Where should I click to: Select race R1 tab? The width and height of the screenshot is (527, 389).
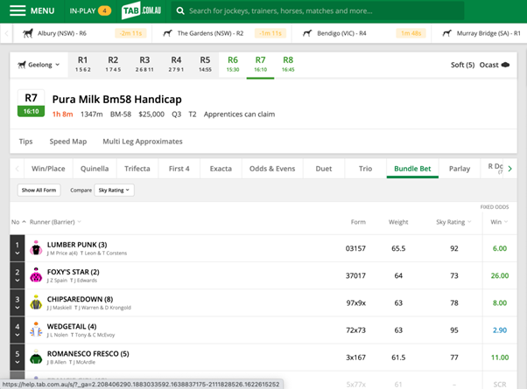pyautogui.click(x=82, y=64)
